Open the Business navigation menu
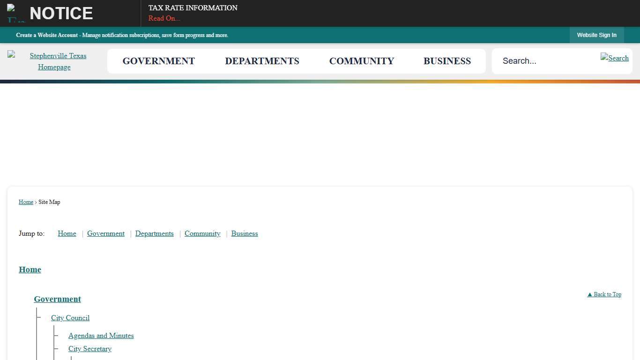This screenshot has width=640, height=360. [447, 61]
